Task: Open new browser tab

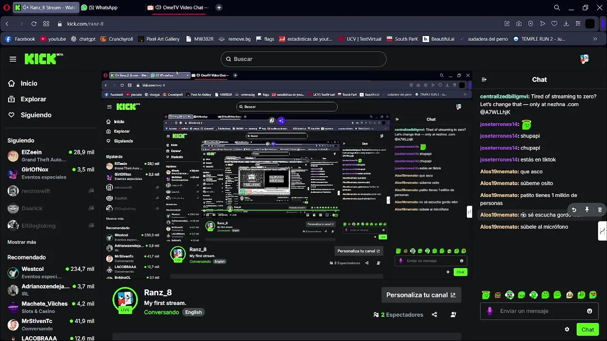Action: 219,8
